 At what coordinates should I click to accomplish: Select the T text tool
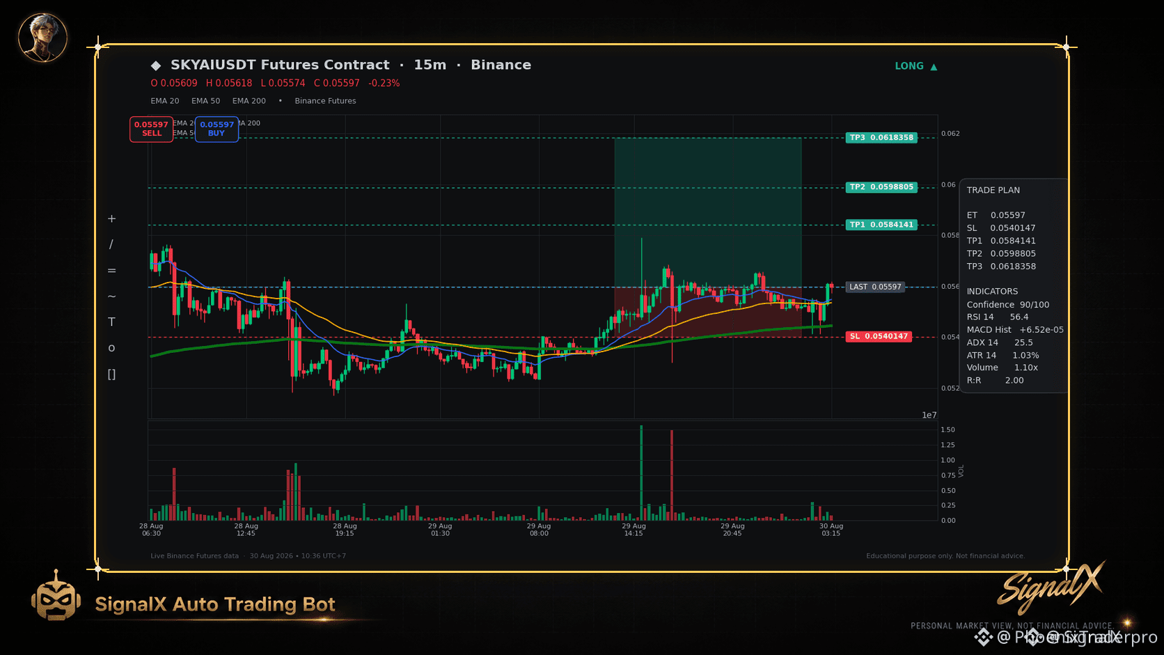pos(111,322)
